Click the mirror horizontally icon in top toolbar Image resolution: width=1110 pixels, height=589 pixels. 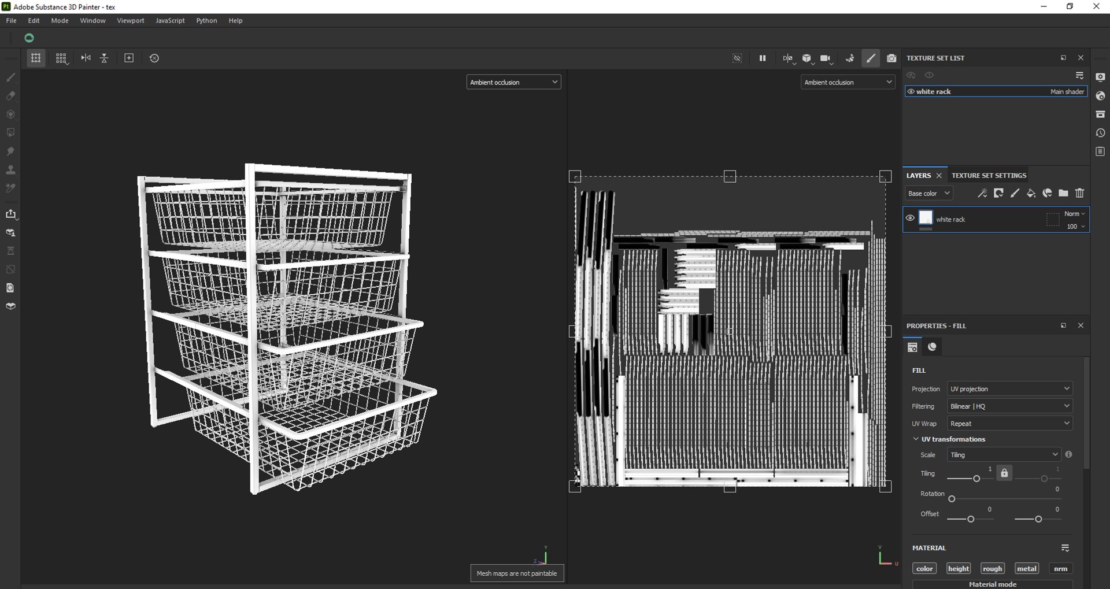coord(86,58)
